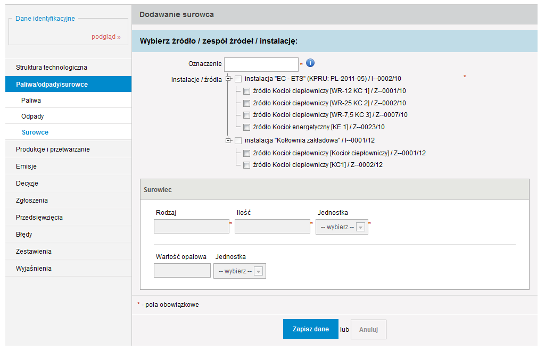The height and width of the screenshot is (351, 545).
Task: Check the źródło WR-7,5 KC 3 checkbox
Action: pyautogui.click(x=246, y=115)
